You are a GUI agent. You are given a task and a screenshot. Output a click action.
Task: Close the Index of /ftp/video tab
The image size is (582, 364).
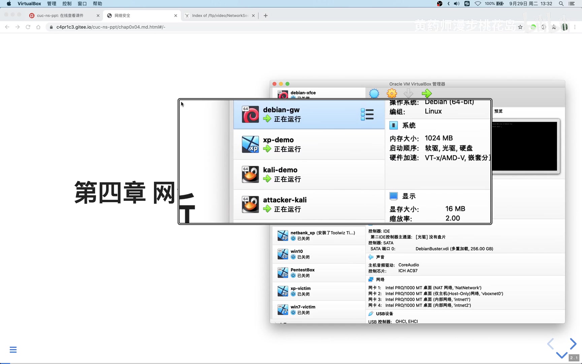coord(253,16)
